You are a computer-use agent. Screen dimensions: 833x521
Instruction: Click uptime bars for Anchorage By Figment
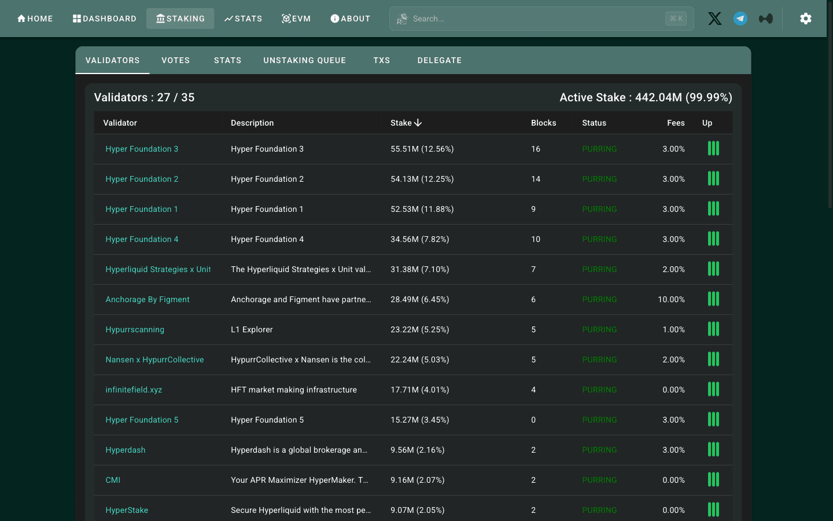point(713,299)
